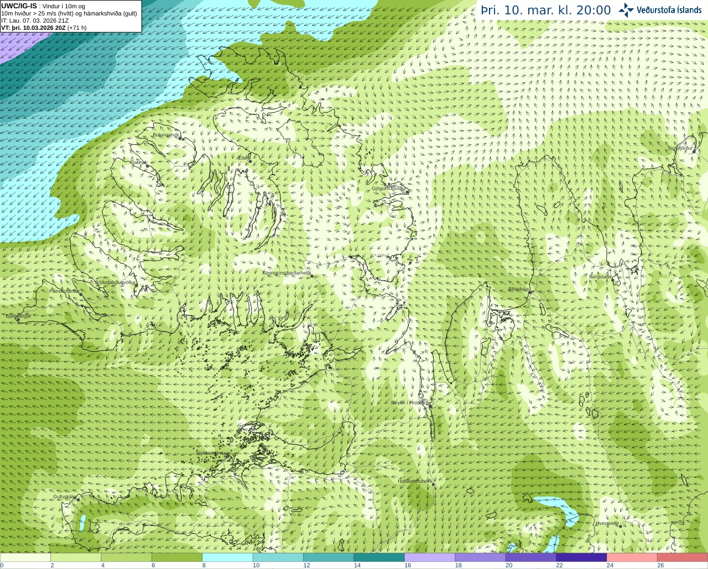Click the Stykkishólmur station label
The width and height of the screenshot is (708, 569).
211,453
